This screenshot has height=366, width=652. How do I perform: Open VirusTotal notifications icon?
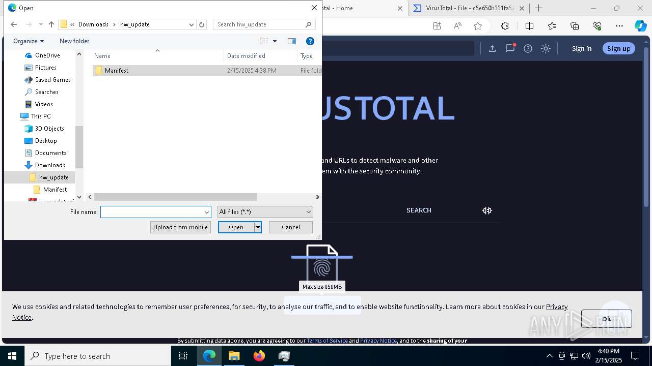(x=510, y=48)
